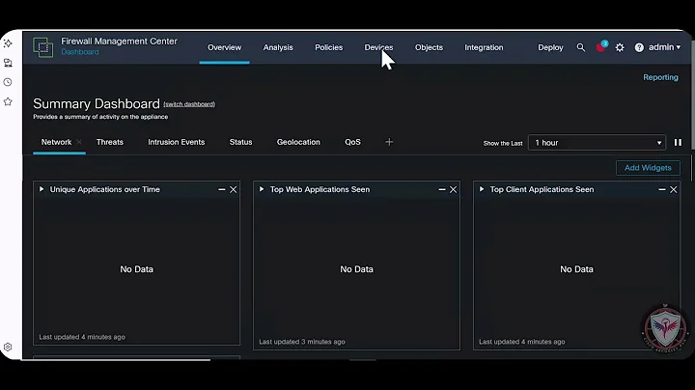Click the Deploy menu item

point(550,47)
